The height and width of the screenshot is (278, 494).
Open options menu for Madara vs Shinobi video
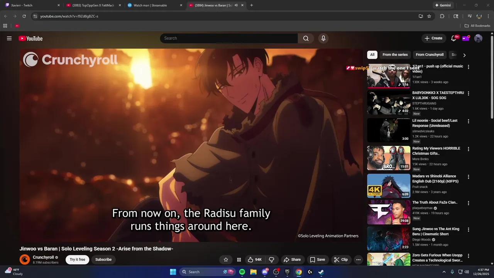pos(469,177)
